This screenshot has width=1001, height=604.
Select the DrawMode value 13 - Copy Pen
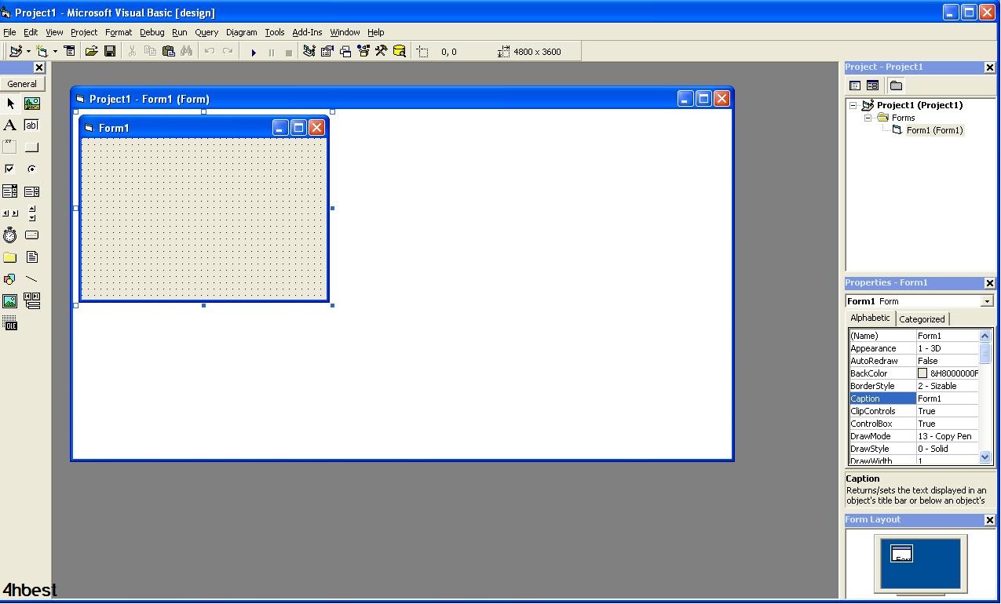pyautogui.click(x=948, y=436)
